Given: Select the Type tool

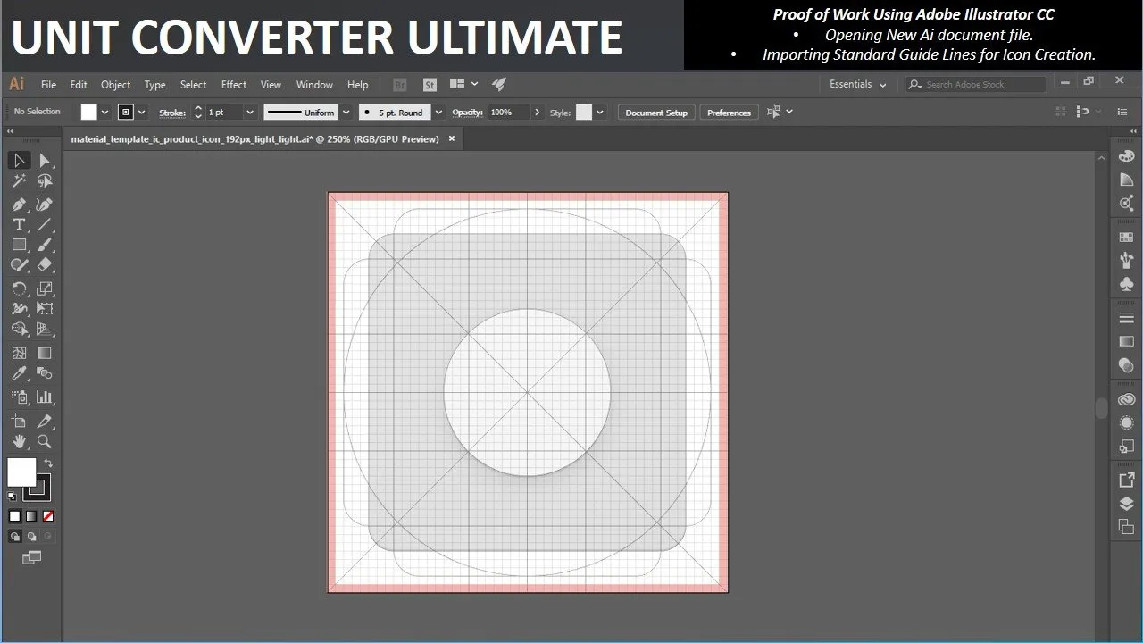Looking at the screenshot, I should [x=19, y=224].
